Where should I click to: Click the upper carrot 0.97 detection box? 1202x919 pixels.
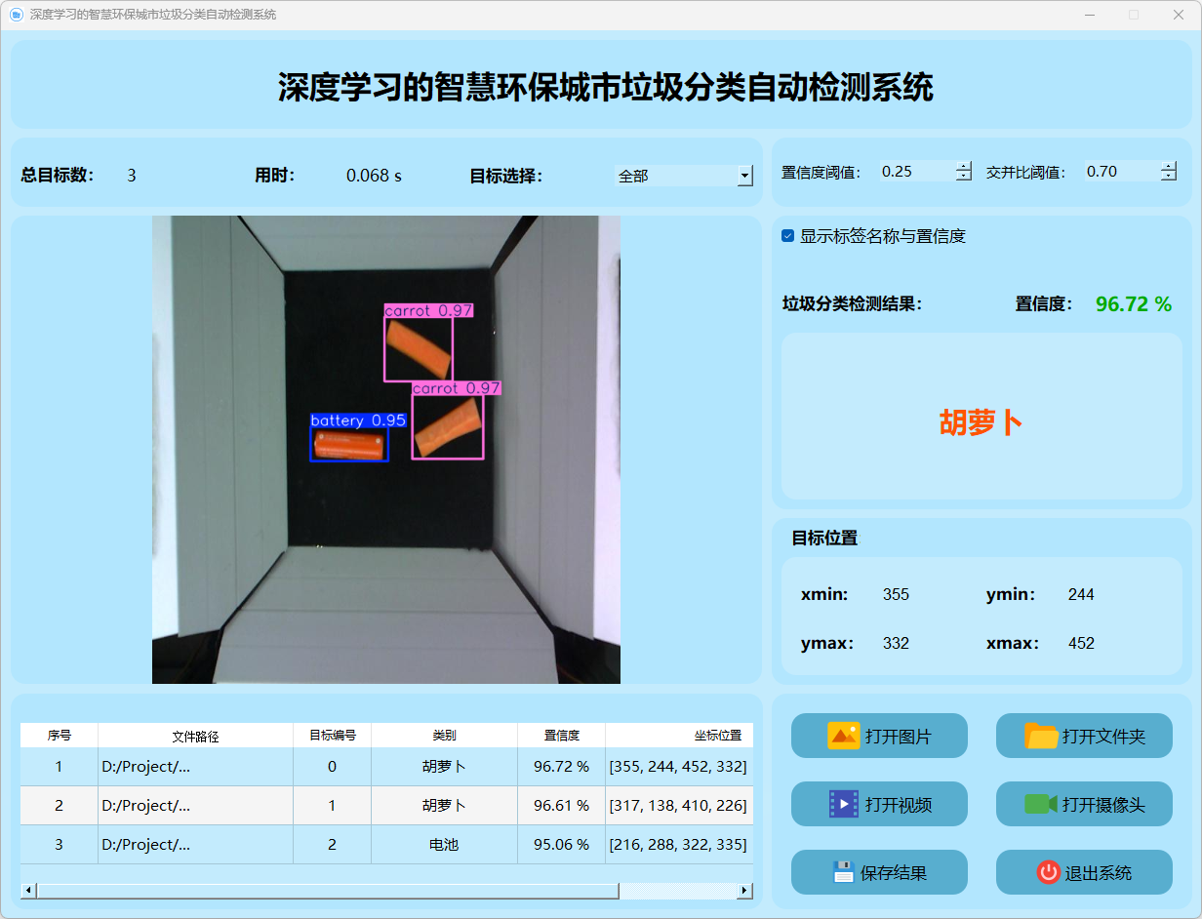(x=419, y=349)
